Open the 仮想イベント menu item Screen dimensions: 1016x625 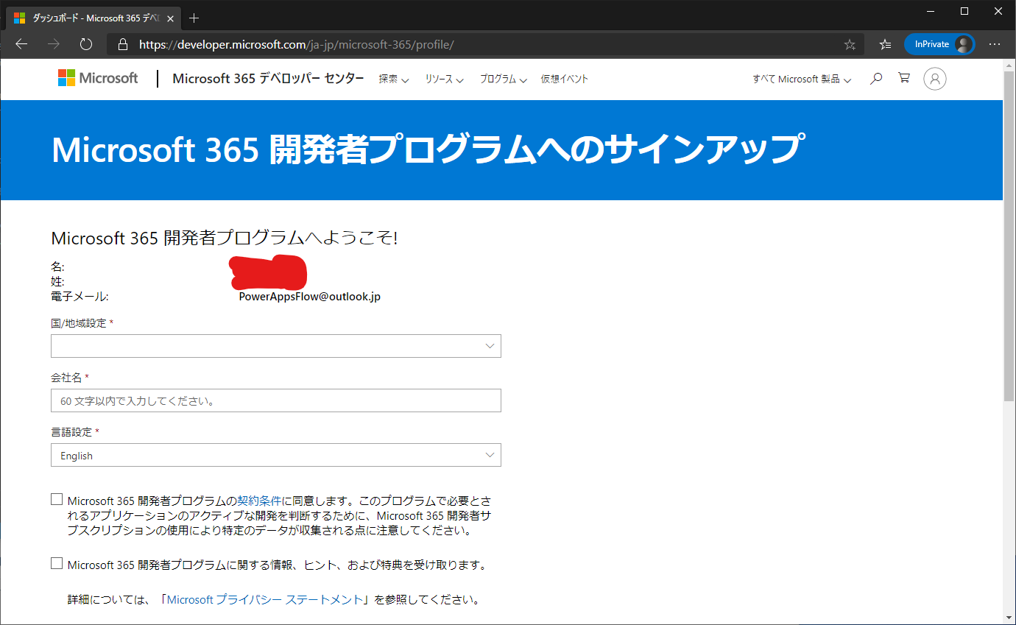565,79
